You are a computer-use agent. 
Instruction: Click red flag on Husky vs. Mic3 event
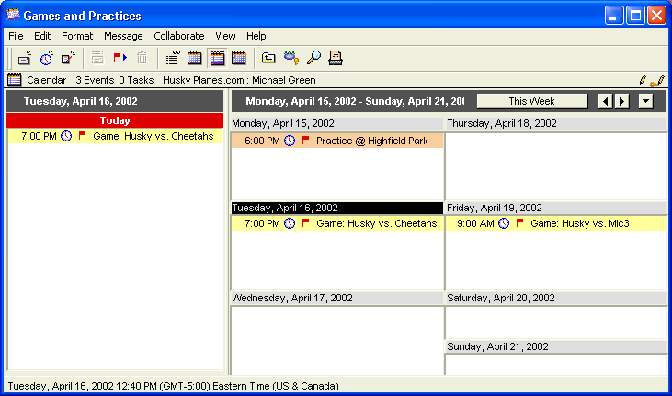tap(519, 223)
